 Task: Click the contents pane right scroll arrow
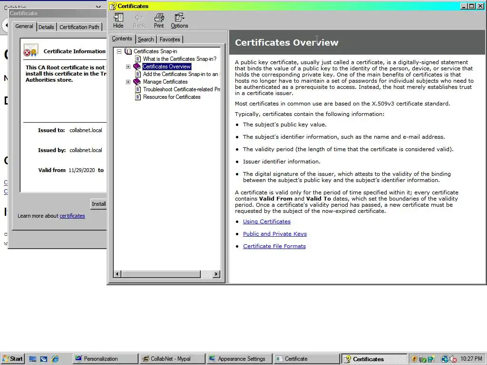pos(216,274)
